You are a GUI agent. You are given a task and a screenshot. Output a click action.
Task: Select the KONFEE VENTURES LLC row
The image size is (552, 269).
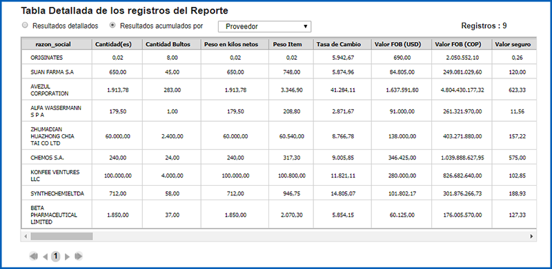tap(279, 175)
